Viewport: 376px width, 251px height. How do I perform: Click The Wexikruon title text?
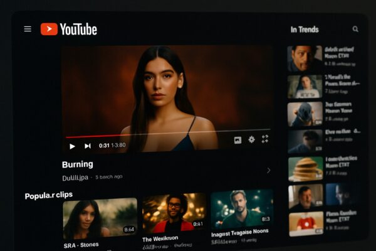click(x=160, y=238)
